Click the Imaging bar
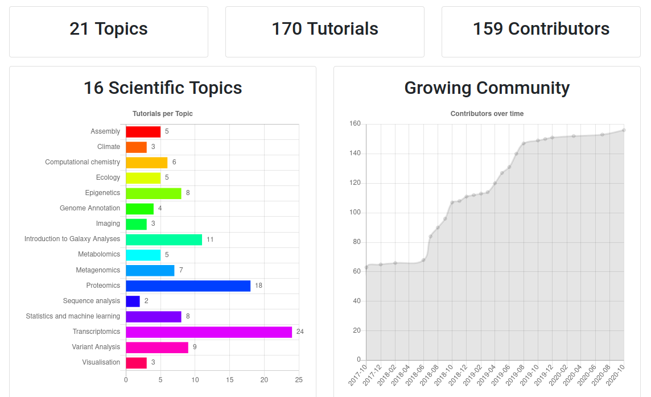Viewport: 651px width, 397px height. pos(136,224)
